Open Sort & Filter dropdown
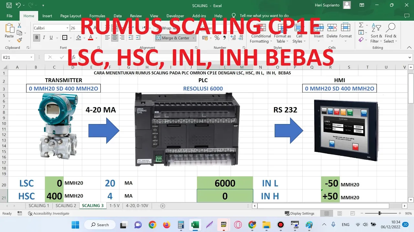414x232 pixels. point(376,33)
